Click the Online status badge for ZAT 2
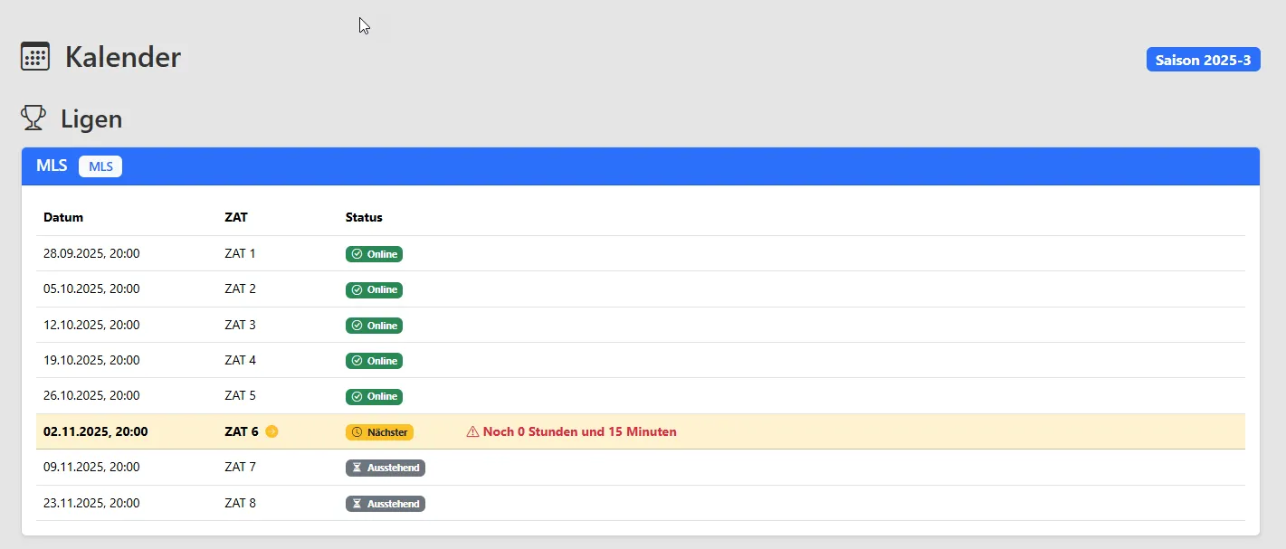This screenshot has width=1286, height=549. 374,289
